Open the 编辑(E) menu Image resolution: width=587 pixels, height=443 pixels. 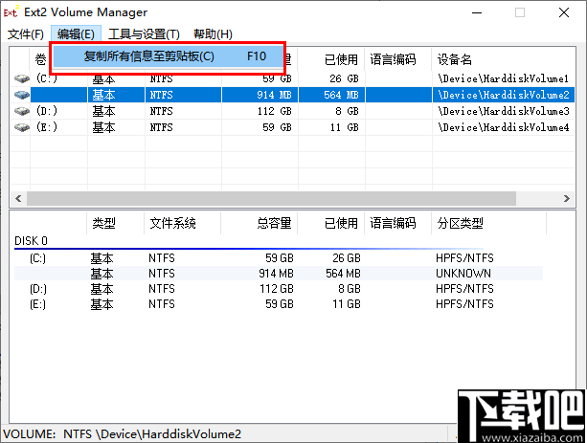[x=76, y=34]
